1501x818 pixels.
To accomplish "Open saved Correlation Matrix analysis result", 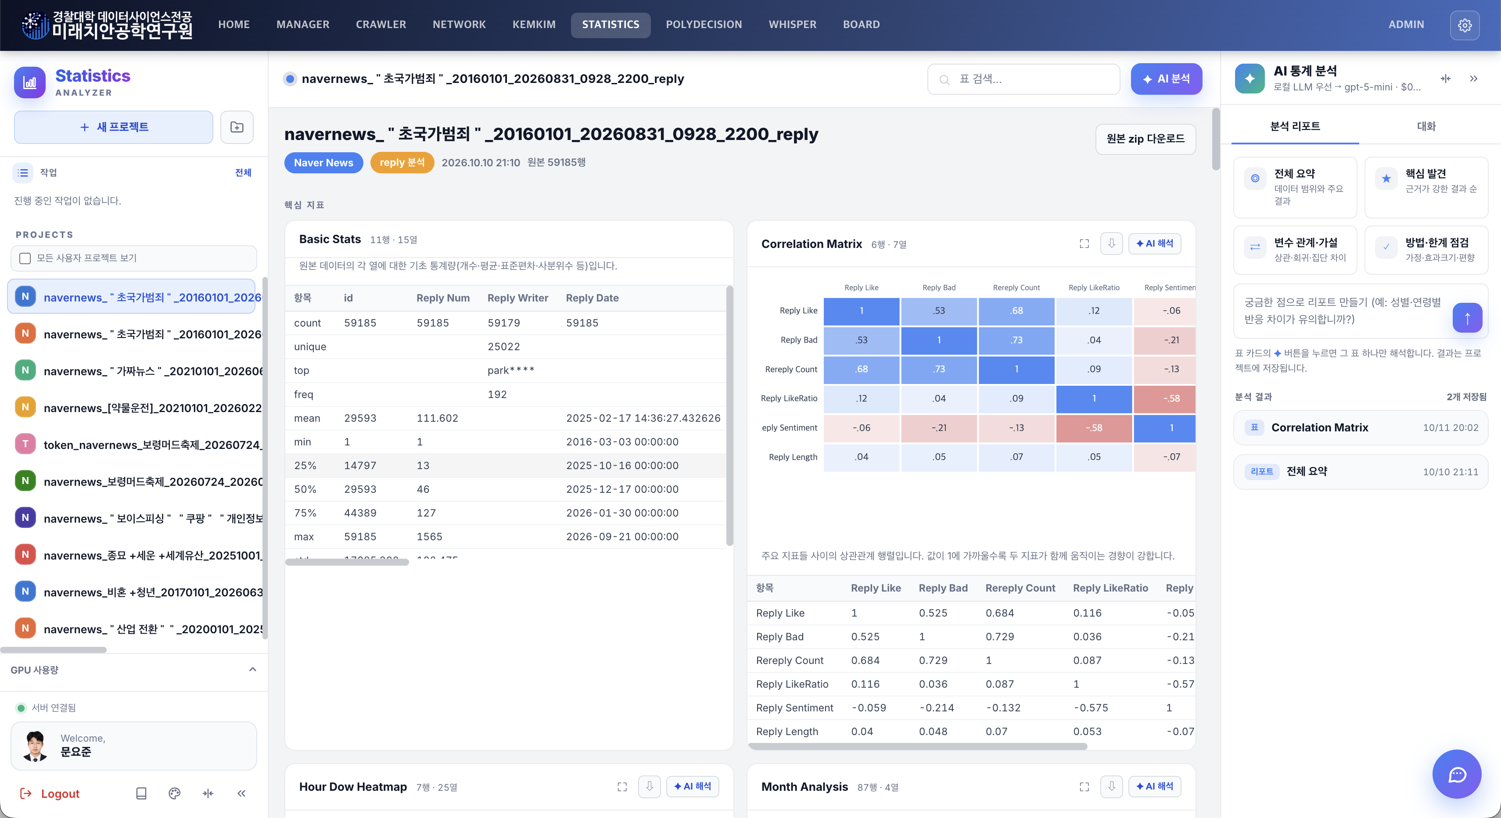I will (x=1360, y=427).
